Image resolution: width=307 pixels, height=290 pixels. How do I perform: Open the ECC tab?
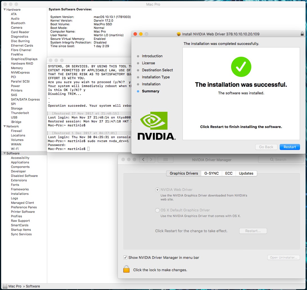[229, 173]
